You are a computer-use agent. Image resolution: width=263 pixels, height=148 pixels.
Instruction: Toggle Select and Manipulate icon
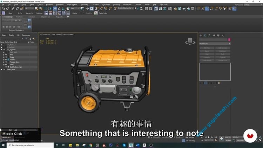pyautogui.click(x=87, y=8)
